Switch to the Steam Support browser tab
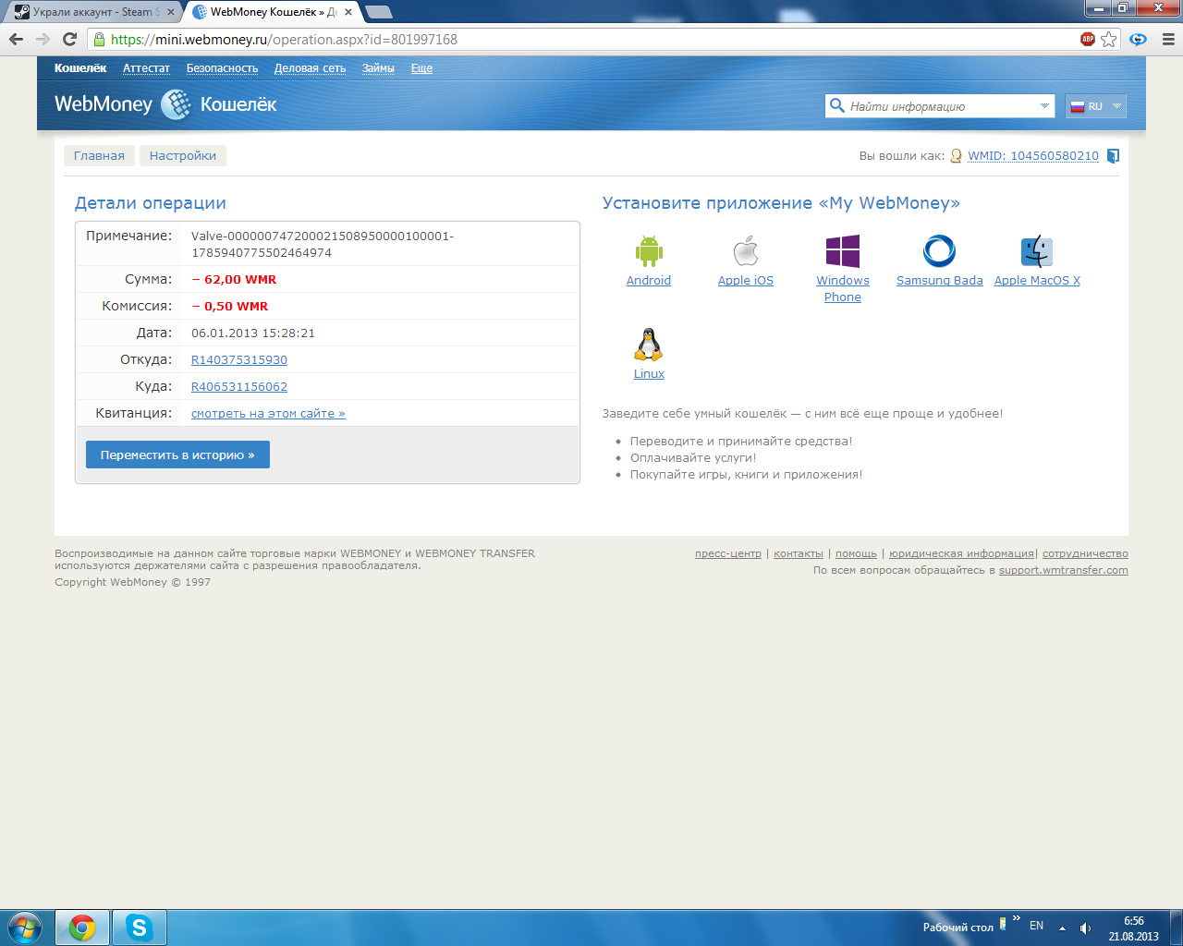Screen dimensions: 1183x946 point(96,12)
